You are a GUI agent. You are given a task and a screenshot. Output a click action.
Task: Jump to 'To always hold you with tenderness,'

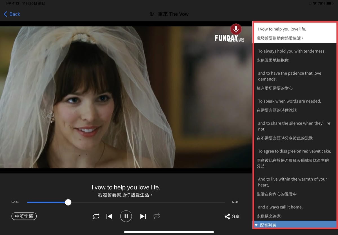[292, 51]
